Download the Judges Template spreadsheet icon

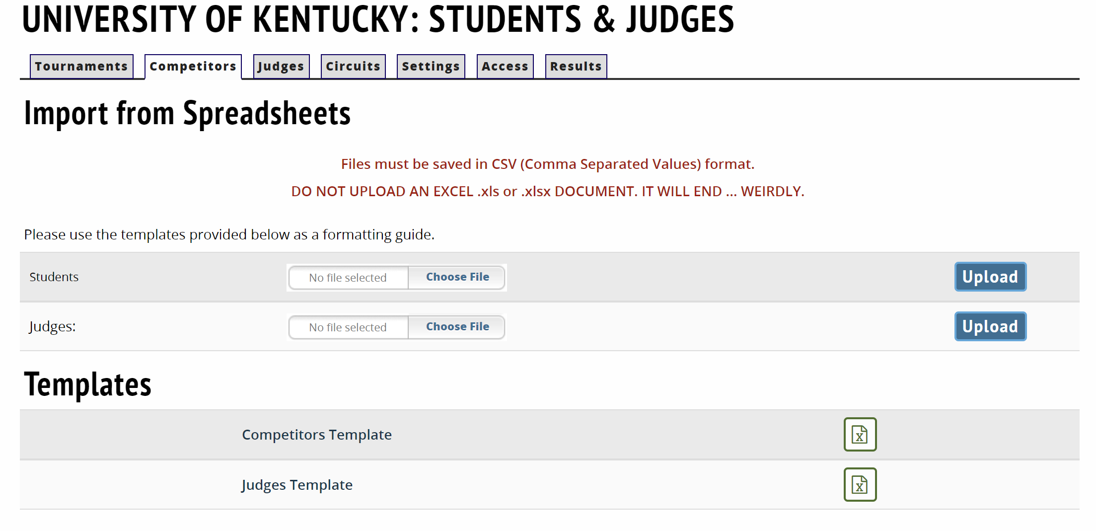pos(860,484)
